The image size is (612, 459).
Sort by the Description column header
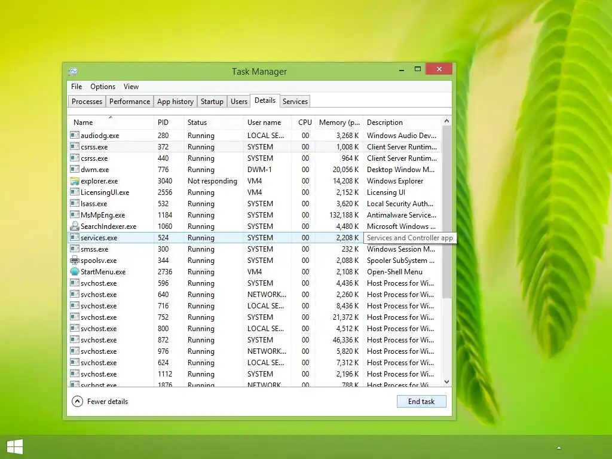[402, 122]
